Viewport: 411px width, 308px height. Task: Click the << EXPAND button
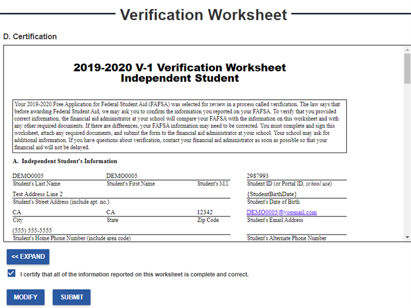click(x=28, y=257)
